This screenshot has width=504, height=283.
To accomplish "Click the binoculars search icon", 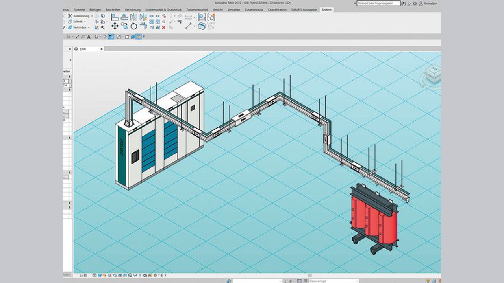I will [x=404, y=3].
